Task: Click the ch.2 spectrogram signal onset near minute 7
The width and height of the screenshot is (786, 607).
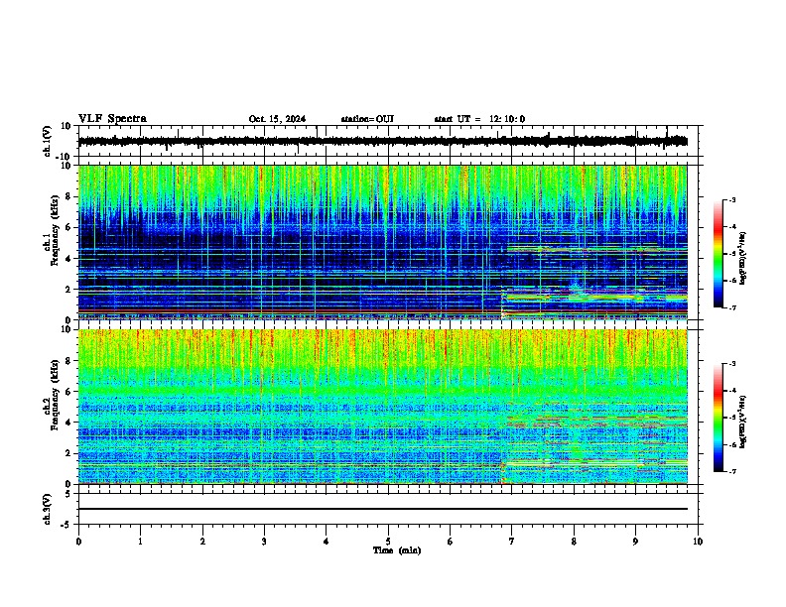Action: [503, 470]
